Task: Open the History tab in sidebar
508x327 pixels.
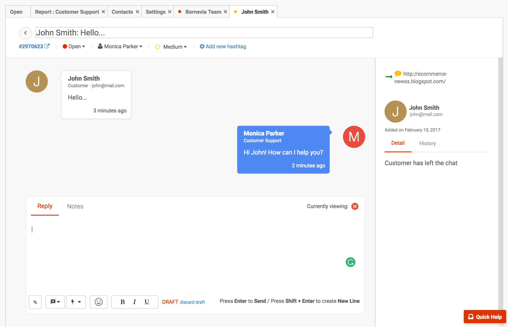Action: click(427, 143)
